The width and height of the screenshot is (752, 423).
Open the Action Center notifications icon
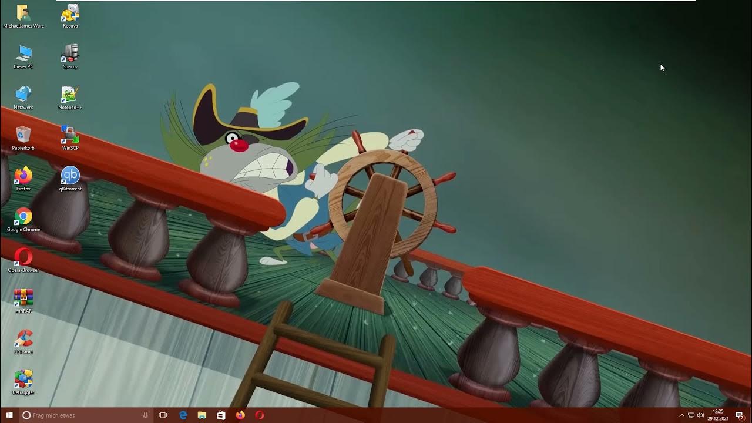click(x=740, y=415)
